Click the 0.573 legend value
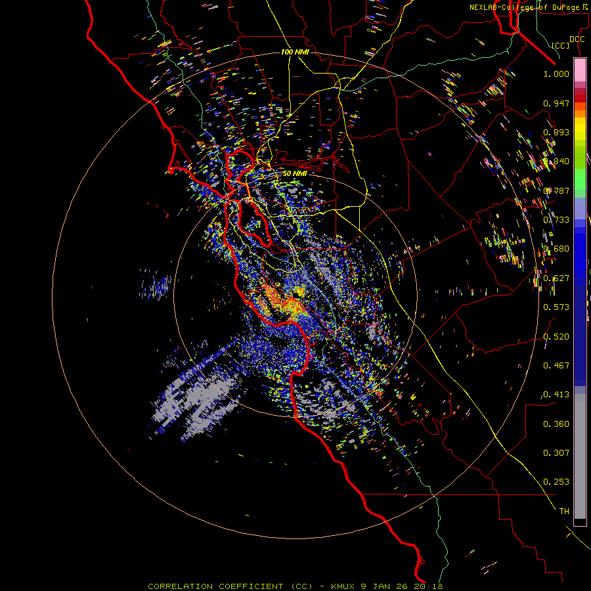The width and height of the screenshot is (591, 591). click(556, 307)
